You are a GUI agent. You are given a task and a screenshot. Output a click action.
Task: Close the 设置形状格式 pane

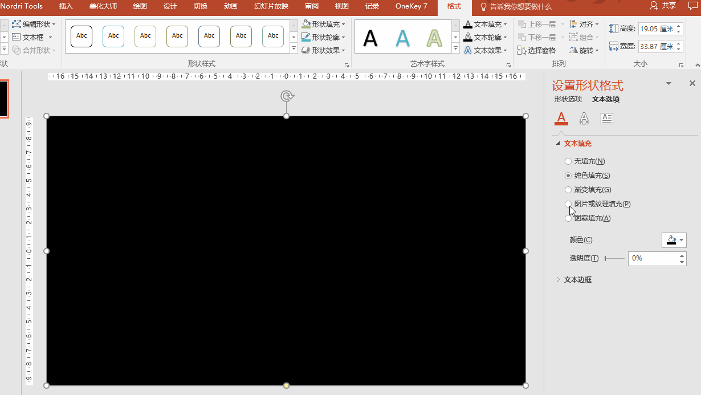point(692,83)
